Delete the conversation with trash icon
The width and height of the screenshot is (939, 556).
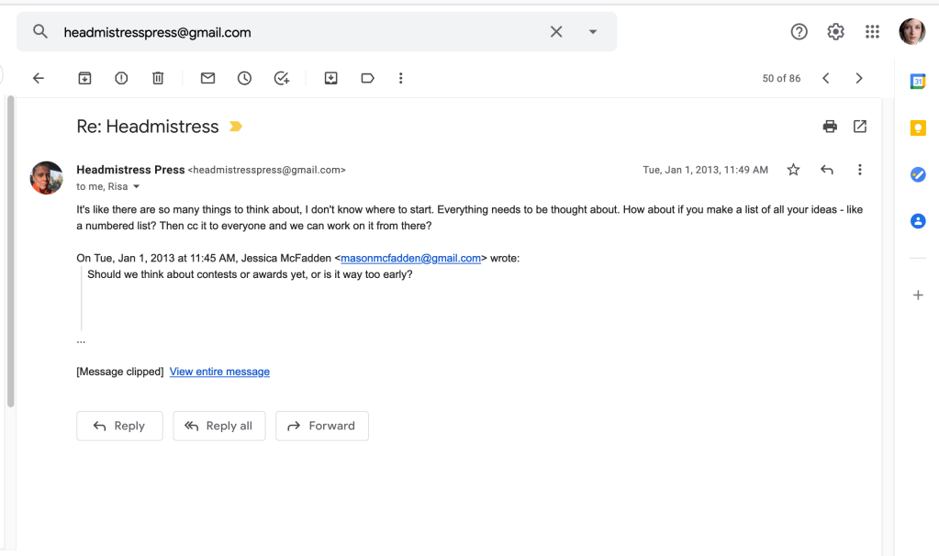pos(158,79)
